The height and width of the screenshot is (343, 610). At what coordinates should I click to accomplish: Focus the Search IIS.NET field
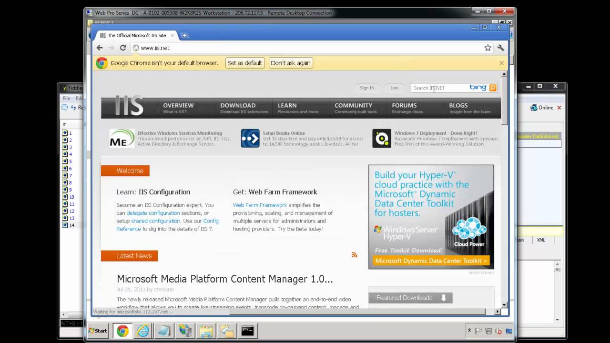pyautogui.click(x=439, y=88)
